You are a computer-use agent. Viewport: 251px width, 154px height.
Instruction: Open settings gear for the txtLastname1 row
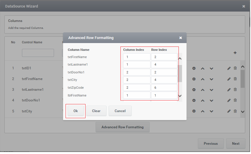coord(194,90)
